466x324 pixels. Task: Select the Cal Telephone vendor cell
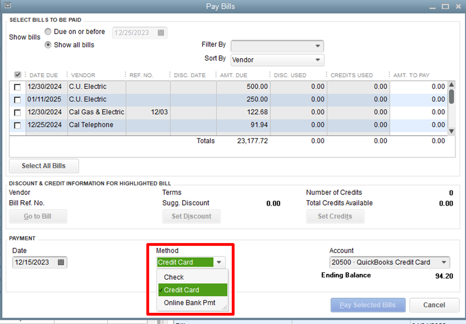97,125
